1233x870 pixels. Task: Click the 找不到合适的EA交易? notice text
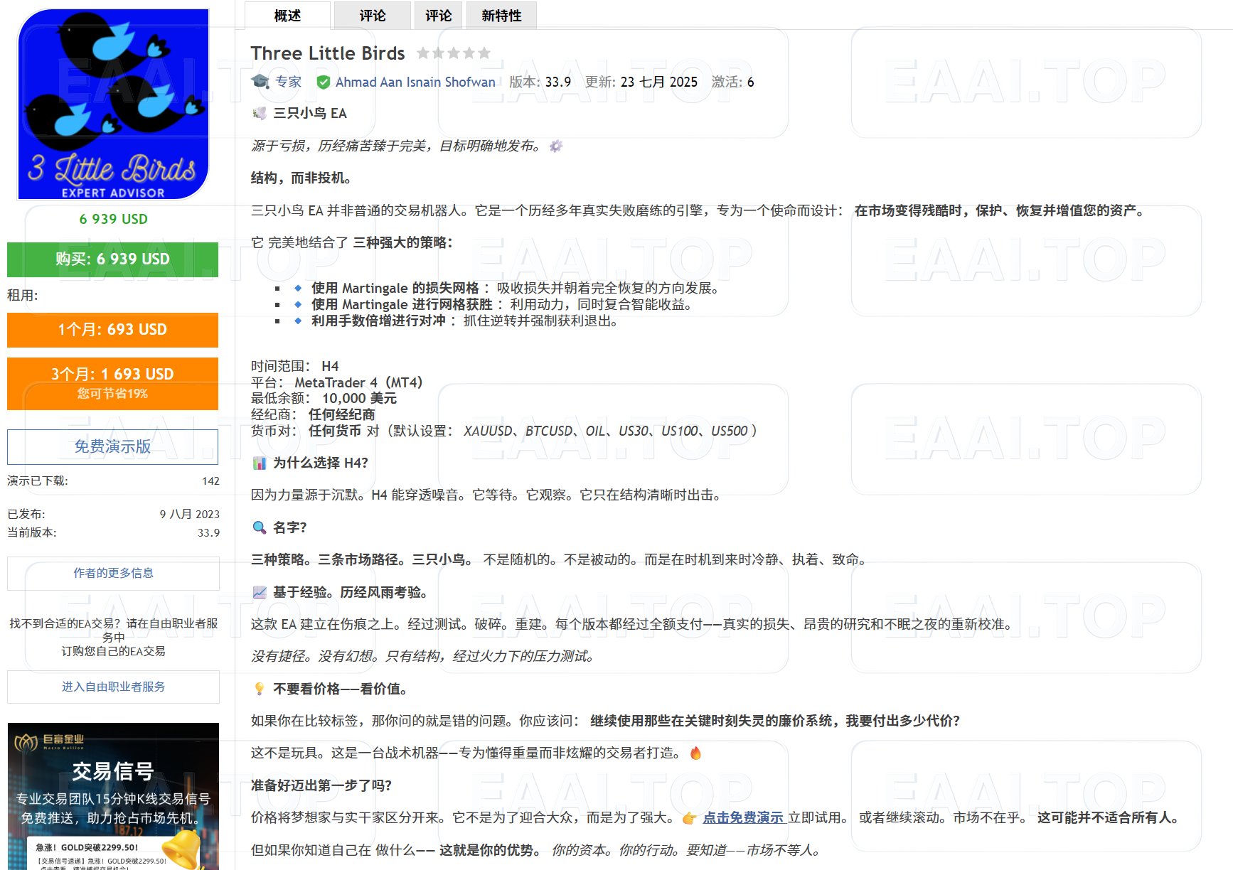point(113,637)
